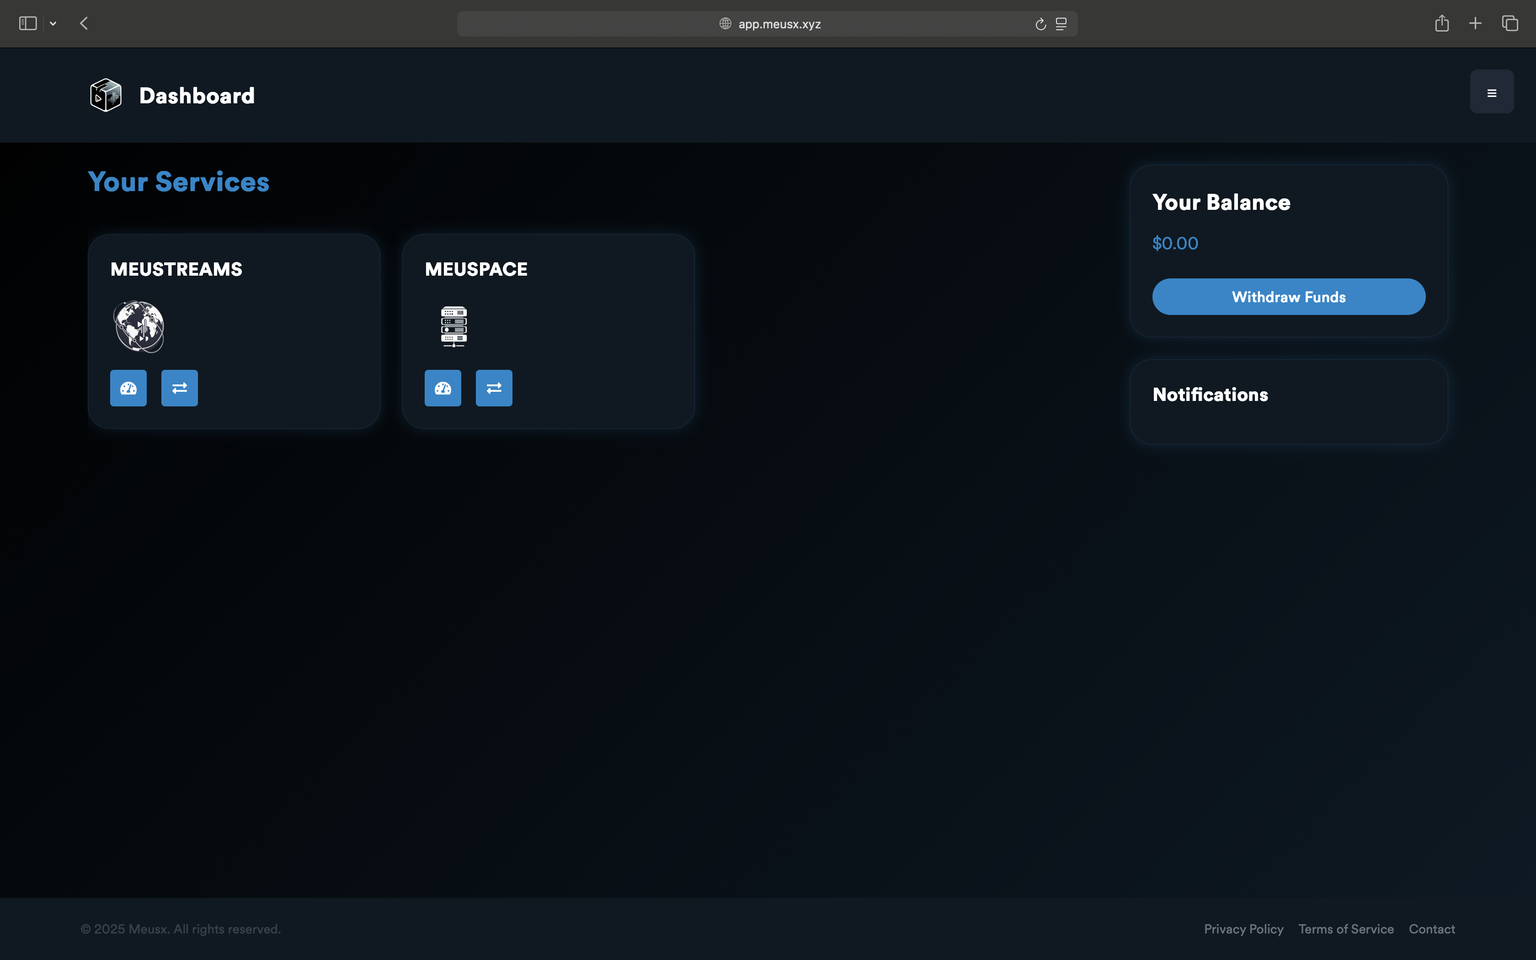Click the Meusx cube logo

[x=105, y=95]
